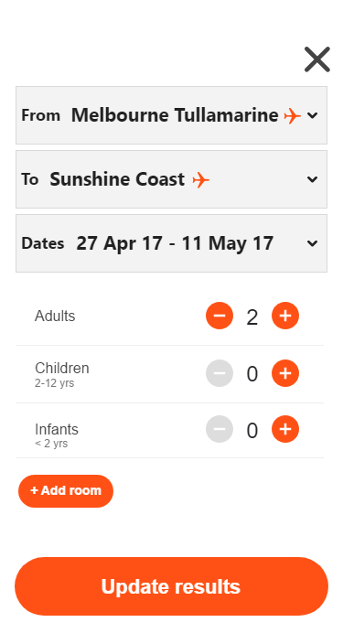Expand the Dates chevron
Screen dimensions: 343x633
(x=312, y=243)
